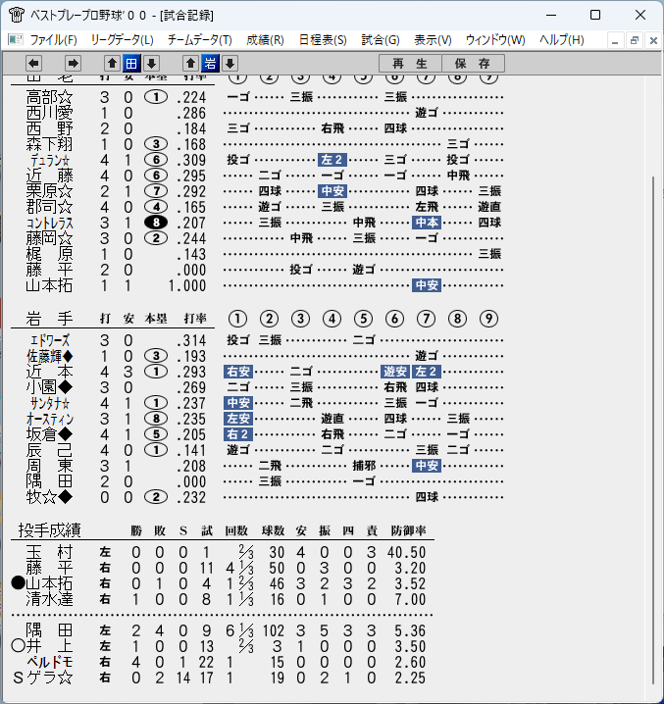Click the up arrow beside the 田 icon
The image size is (664, 704).
(113, 64)
